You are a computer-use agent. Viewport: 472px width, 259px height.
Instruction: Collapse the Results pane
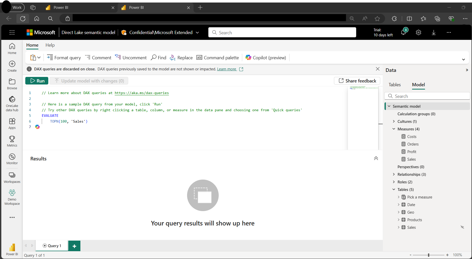(376, 158)
